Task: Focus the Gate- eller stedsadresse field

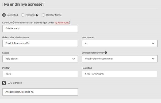Action: (40, 43)
